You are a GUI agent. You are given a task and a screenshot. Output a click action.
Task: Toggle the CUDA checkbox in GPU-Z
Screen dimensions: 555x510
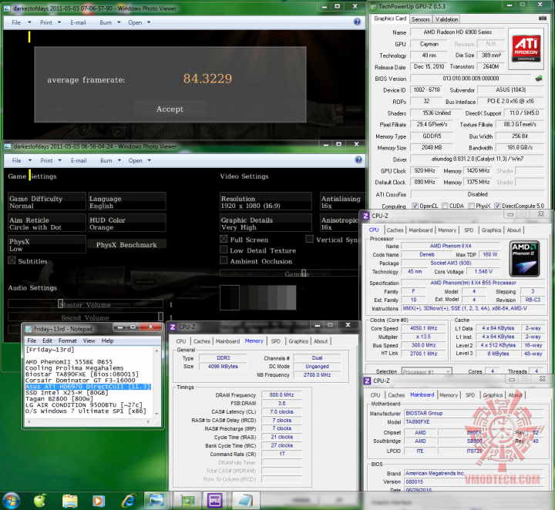point(445,206)
